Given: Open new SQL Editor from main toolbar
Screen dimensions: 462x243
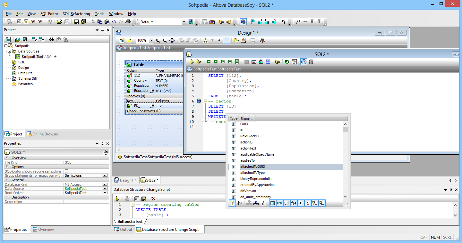Looking at the screenshot, I should pos(19,22).
